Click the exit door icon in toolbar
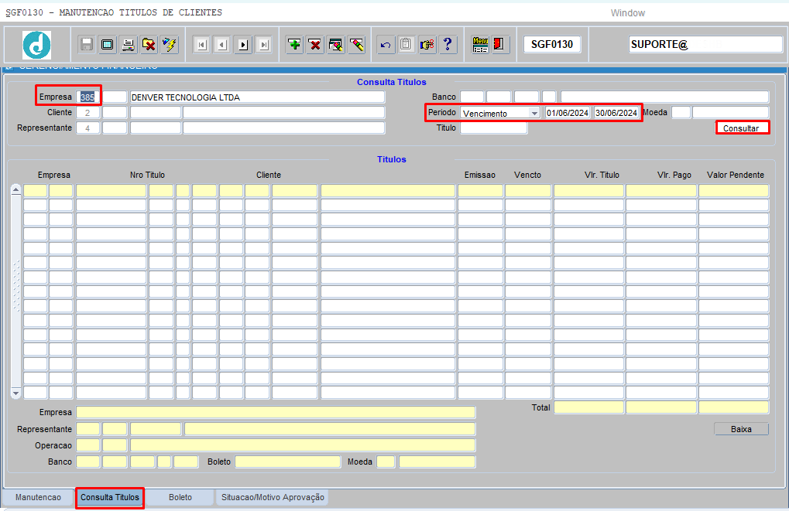The image size is (789, 511). (x=500, y=45)
